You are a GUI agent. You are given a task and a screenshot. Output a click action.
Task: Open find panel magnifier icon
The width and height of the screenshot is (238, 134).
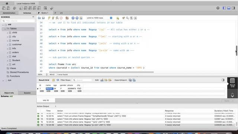[127, 18]
